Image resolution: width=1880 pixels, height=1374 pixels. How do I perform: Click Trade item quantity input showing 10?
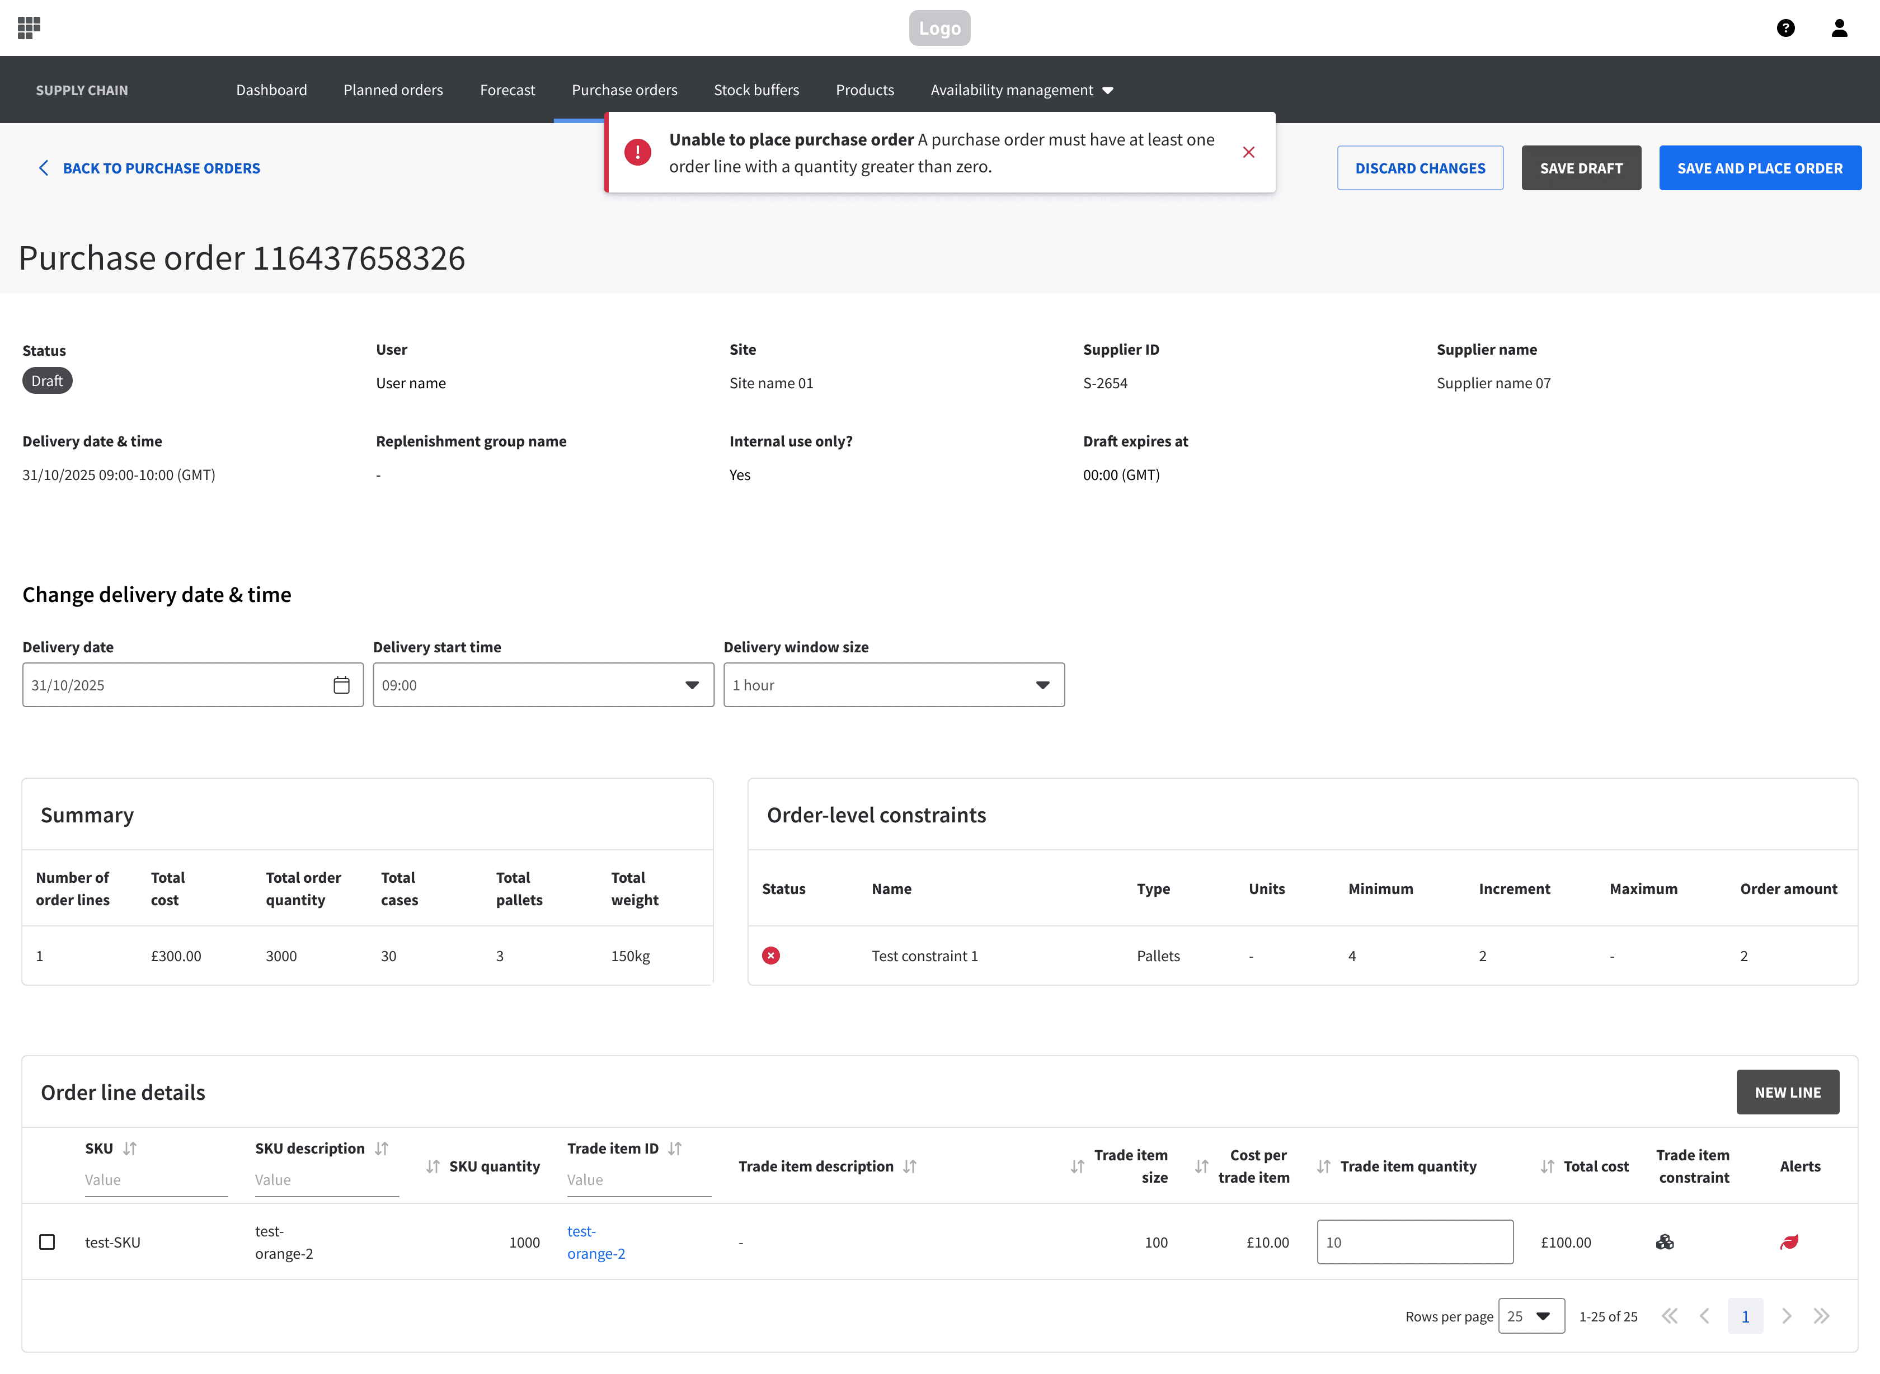click(x=1415, y=1242)
